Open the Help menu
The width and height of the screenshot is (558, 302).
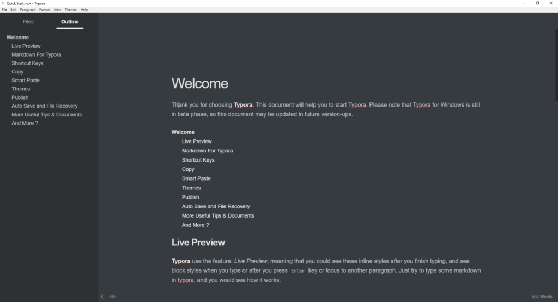click(x=84, y=10)
